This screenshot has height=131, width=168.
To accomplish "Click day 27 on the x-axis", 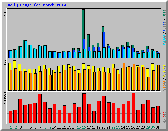I will tap(138, 127).
